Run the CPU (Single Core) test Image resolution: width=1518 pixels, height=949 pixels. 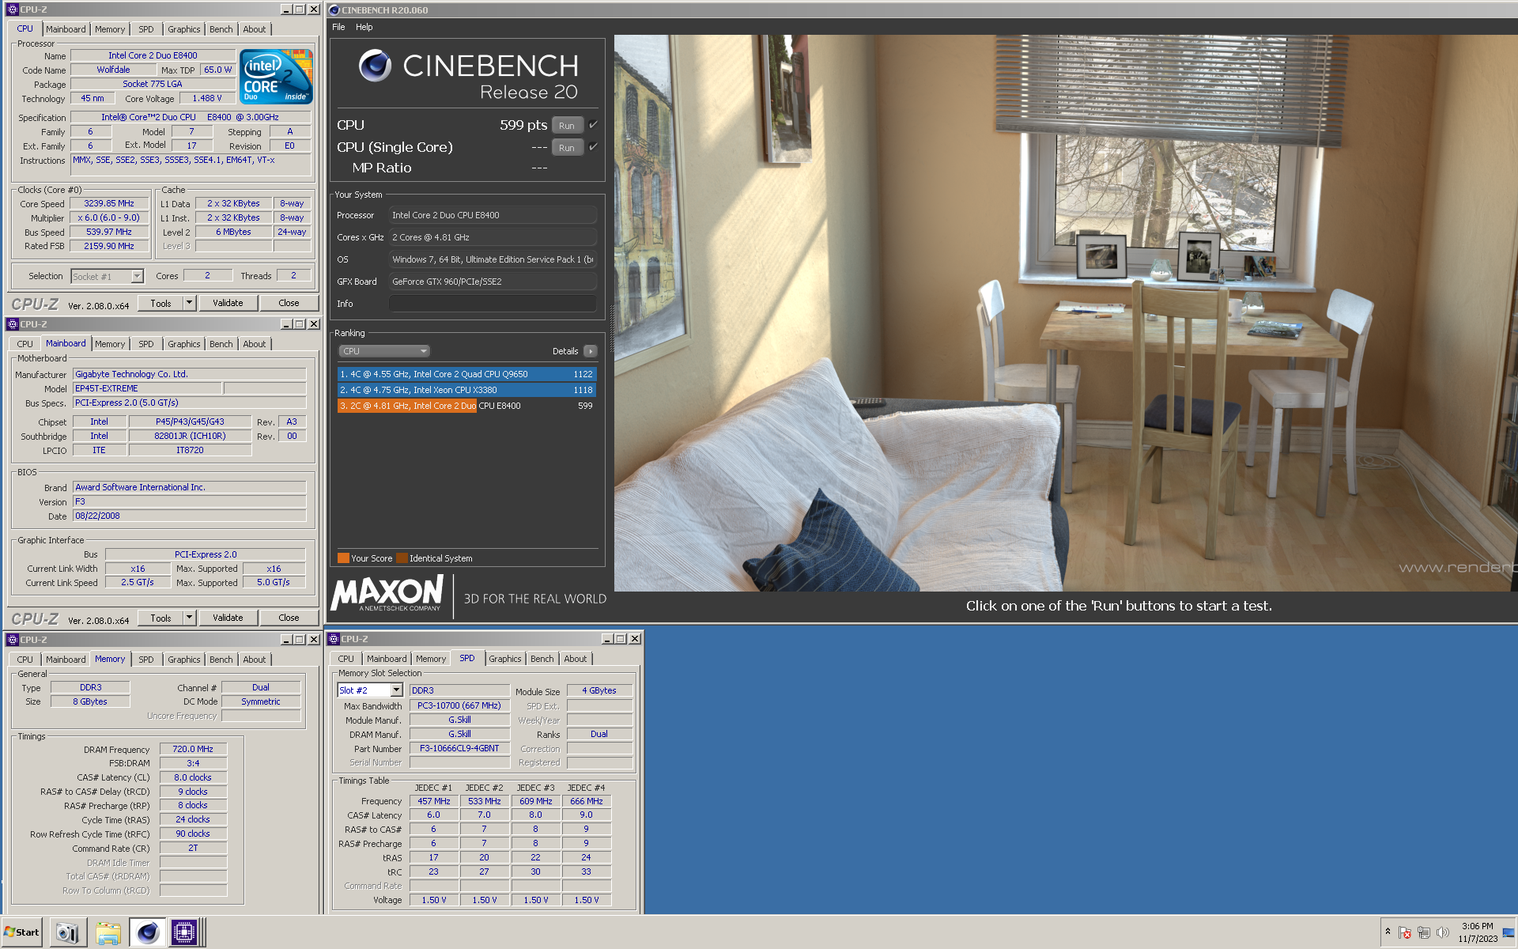(x=567, y=147)
